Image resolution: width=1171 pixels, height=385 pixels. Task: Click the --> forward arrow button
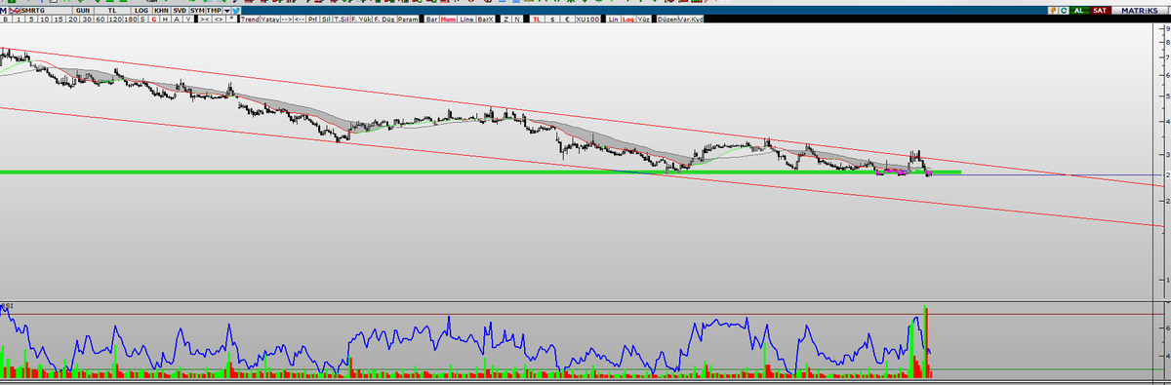pyautogui.click(x=287, y=19)
